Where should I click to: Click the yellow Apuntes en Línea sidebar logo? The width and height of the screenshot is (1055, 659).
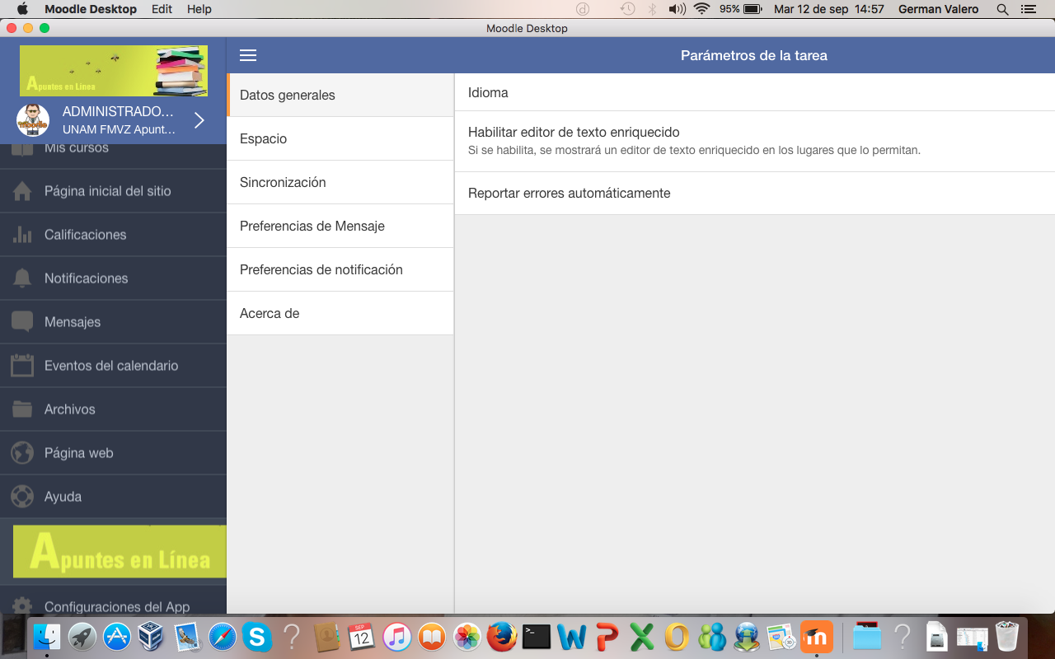click(x=120, y=551)
